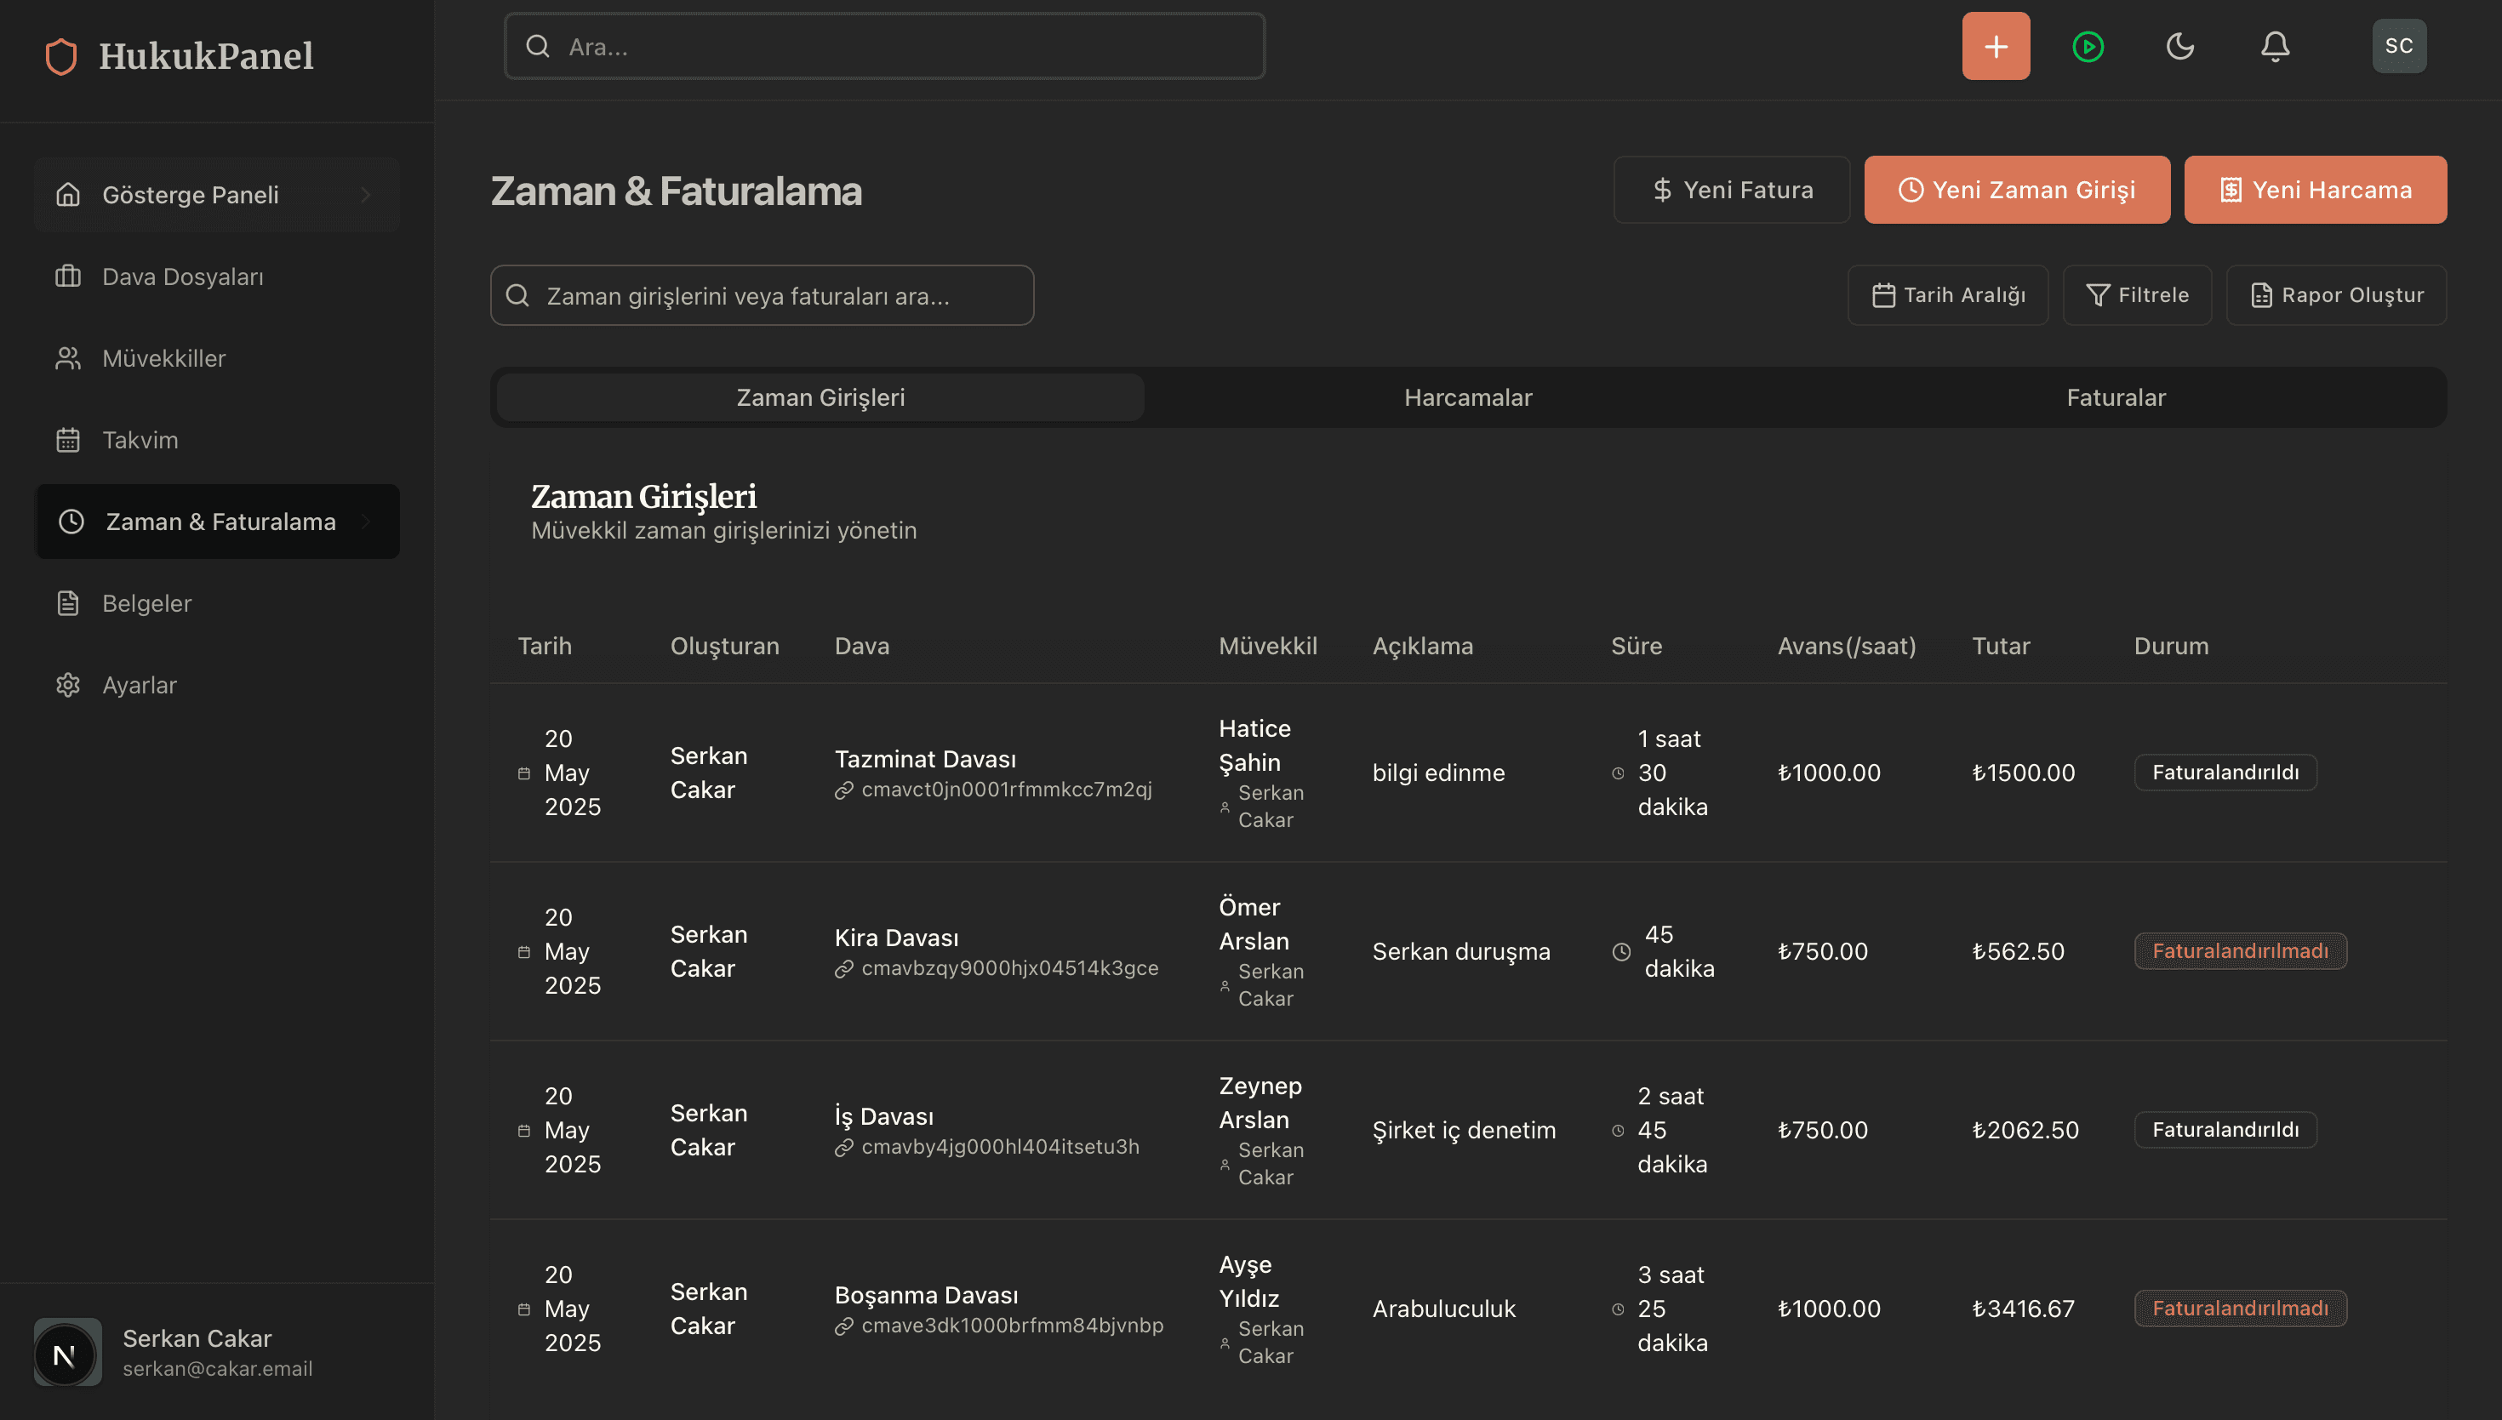The image size is (2502, 1420).
Task: Switch to the Faturalar tab
Action: pos(2115,398)
